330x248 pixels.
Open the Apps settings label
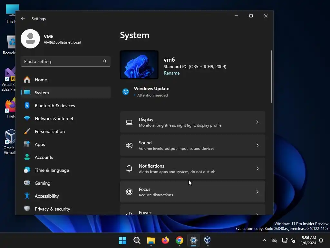pyautogui.click(x=40, y=144)
